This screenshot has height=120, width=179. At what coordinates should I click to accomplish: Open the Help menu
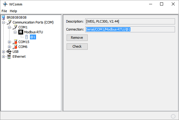[x=13, y=11]
